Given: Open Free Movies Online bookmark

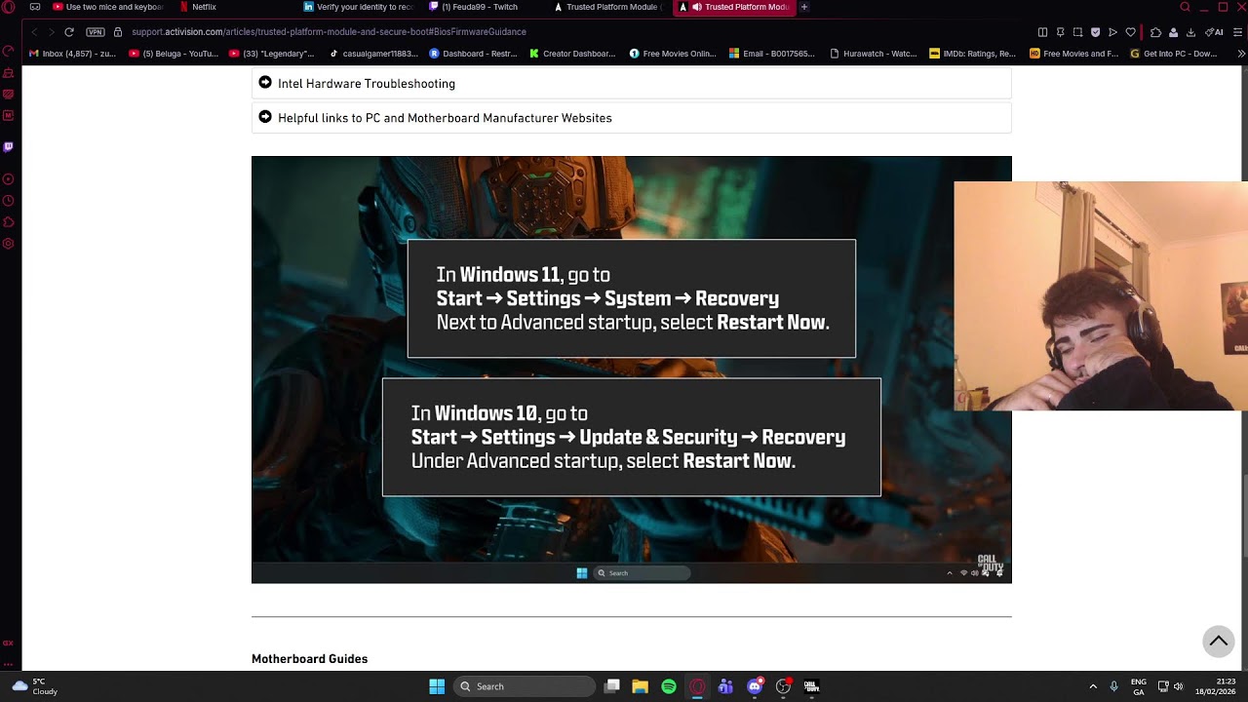Looking at the screenshot, I should click(x=673, y=54).
